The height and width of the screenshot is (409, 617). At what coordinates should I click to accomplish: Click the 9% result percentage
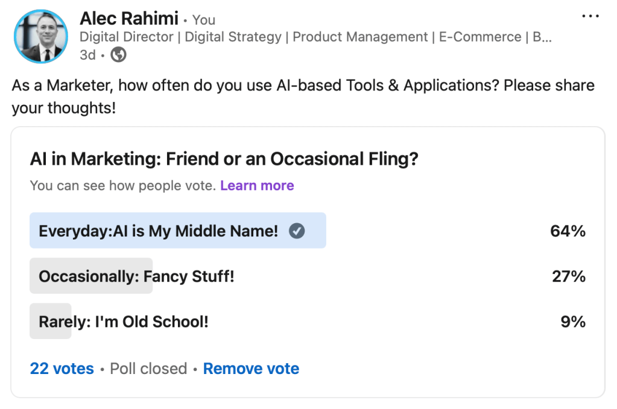(x=573, y=322)
